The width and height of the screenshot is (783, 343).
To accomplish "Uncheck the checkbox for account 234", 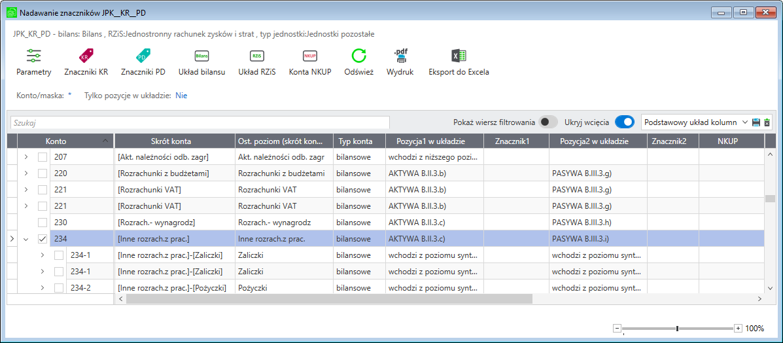I will click(x=43, y=238).
